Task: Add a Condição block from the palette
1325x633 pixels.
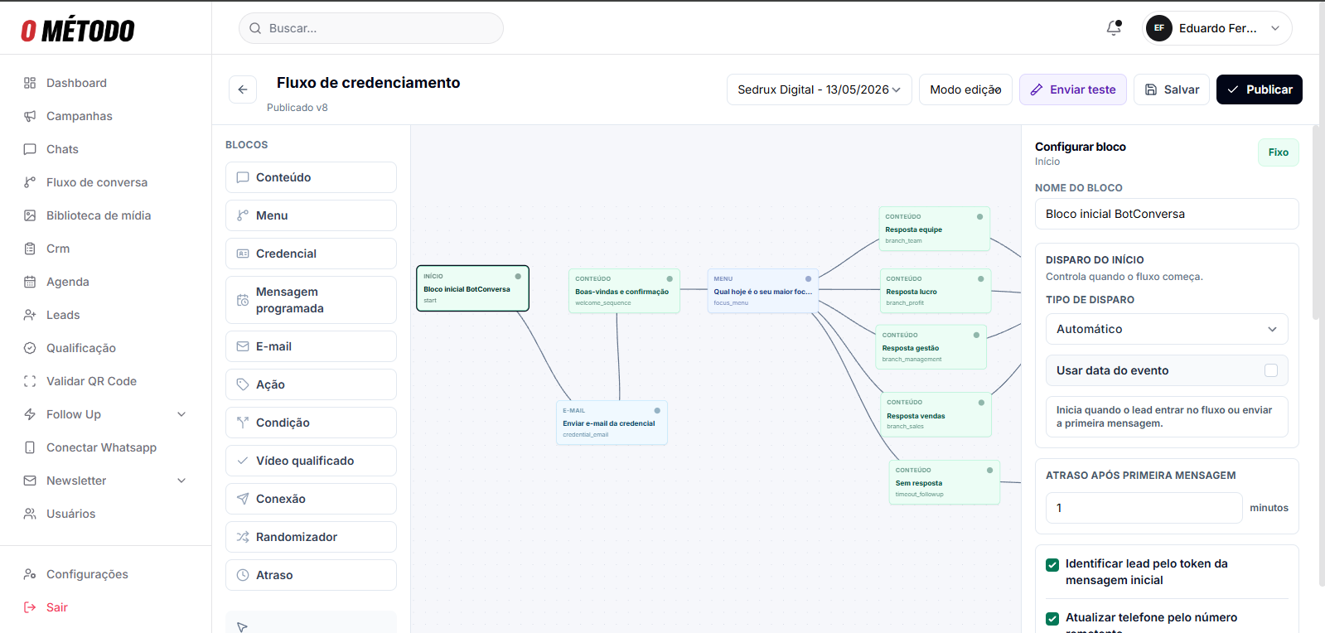Action: pos(311,423)
